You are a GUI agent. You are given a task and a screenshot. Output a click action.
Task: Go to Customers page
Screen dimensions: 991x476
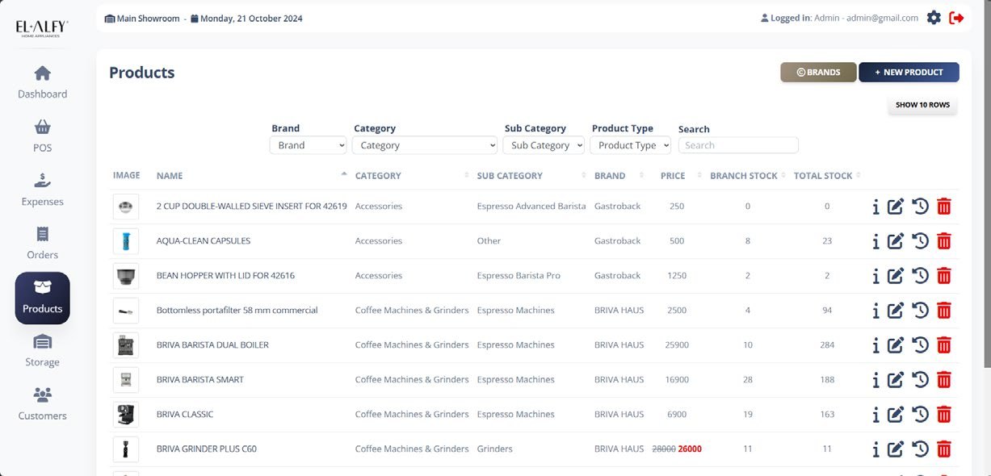point(43,405)
